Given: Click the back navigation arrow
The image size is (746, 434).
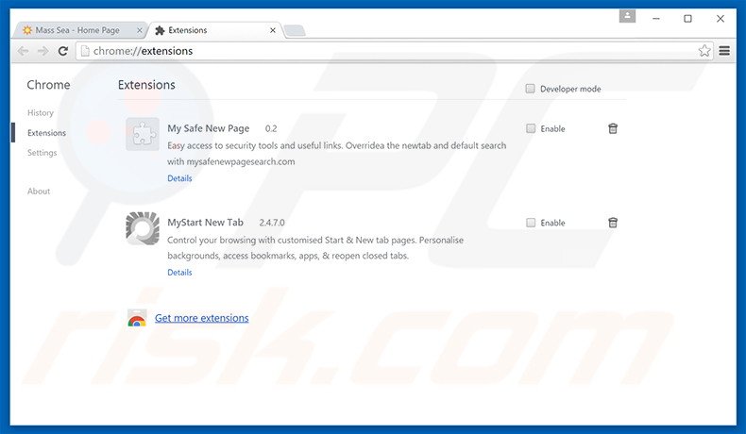Looking at the screenshot, I should [x=23, y=51].
